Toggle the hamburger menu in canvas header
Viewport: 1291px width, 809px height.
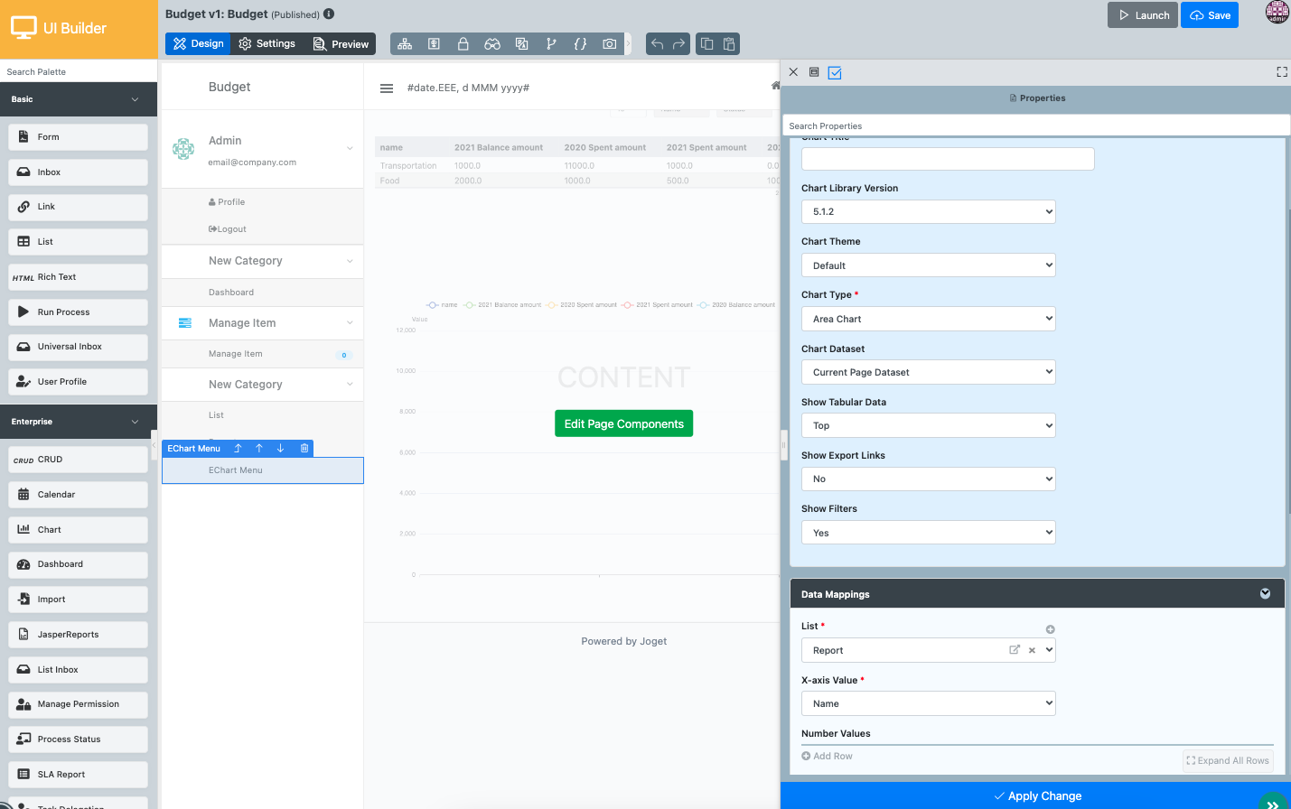387,88
